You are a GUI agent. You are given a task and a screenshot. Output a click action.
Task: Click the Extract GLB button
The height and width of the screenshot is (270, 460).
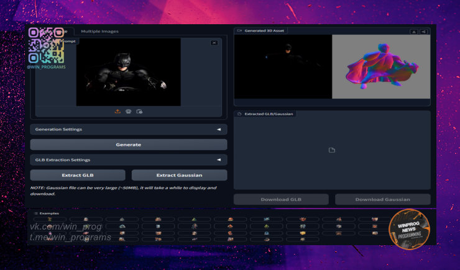[x=78, y=175]
